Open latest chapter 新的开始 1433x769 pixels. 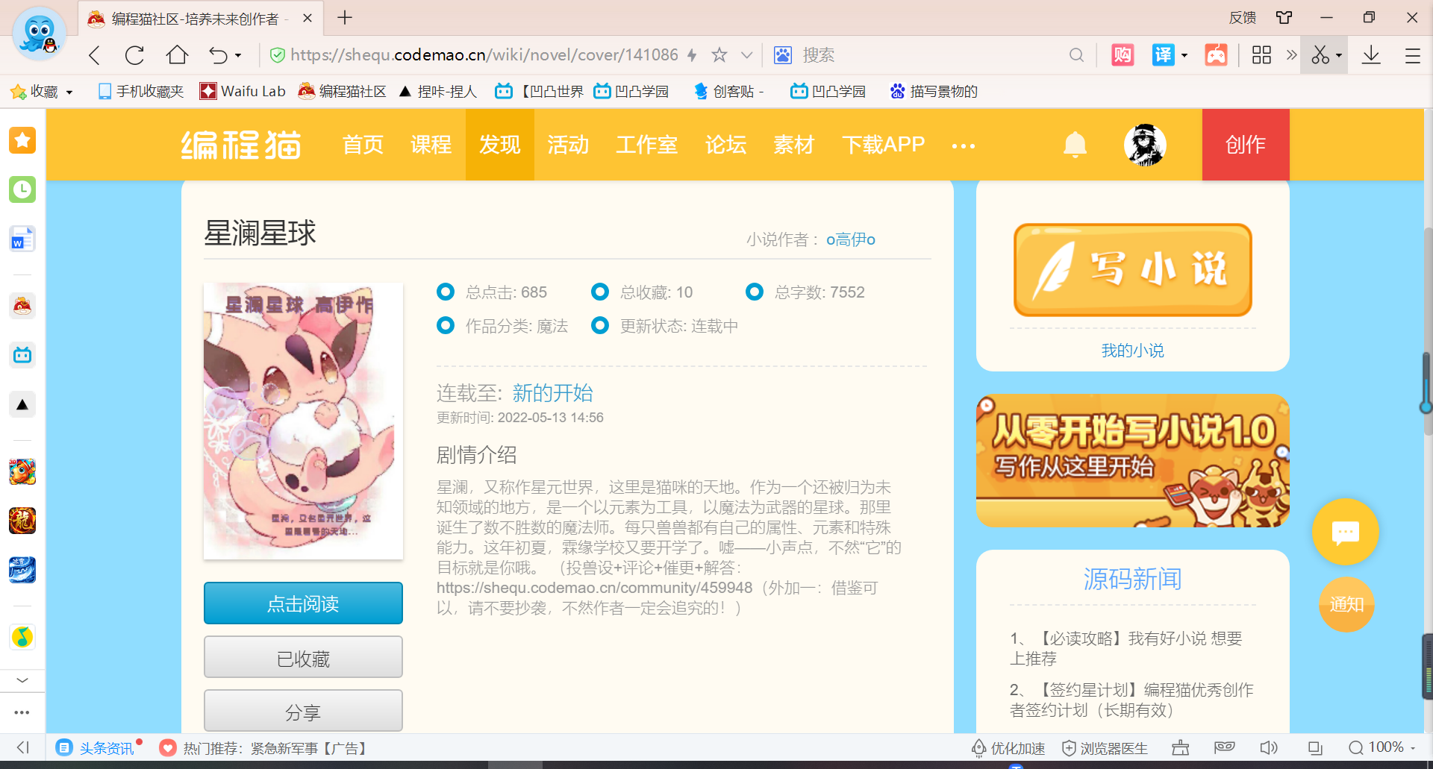point(553,393)
